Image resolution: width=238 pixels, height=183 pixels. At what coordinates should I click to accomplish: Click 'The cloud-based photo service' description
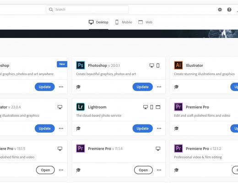click(x=99, y=116)
